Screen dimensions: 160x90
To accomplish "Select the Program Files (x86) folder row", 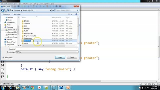I will (x=49, y=36).
